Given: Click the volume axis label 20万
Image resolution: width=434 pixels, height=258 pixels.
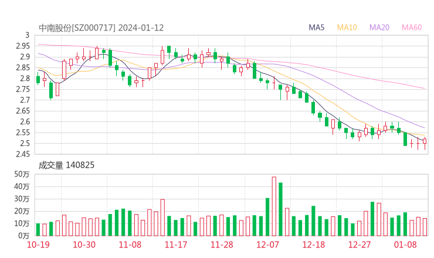Looking at the screenshot, I should pyautogui.click(x=22, y=211).
